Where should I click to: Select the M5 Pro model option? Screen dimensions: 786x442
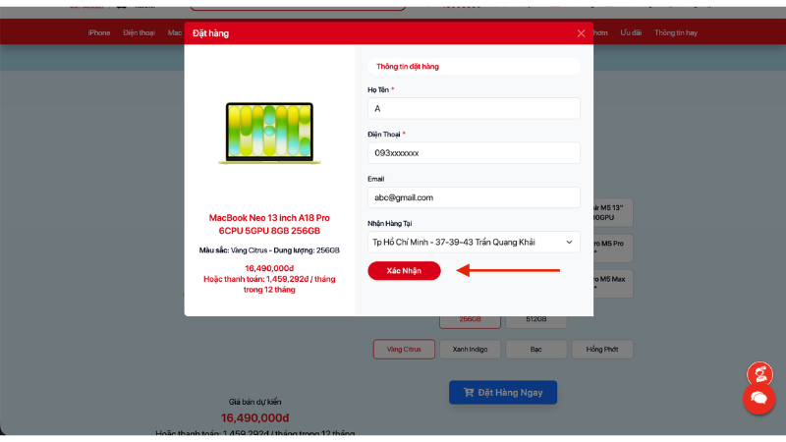pos(613,249)
